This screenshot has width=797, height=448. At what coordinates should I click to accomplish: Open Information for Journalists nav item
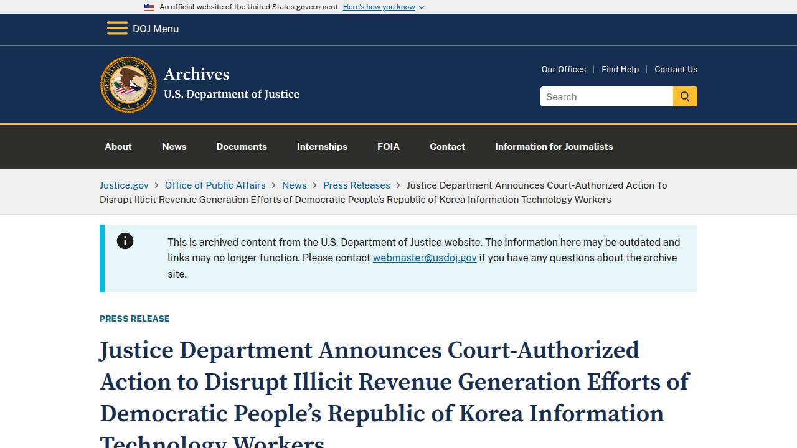tap(554, 147)
